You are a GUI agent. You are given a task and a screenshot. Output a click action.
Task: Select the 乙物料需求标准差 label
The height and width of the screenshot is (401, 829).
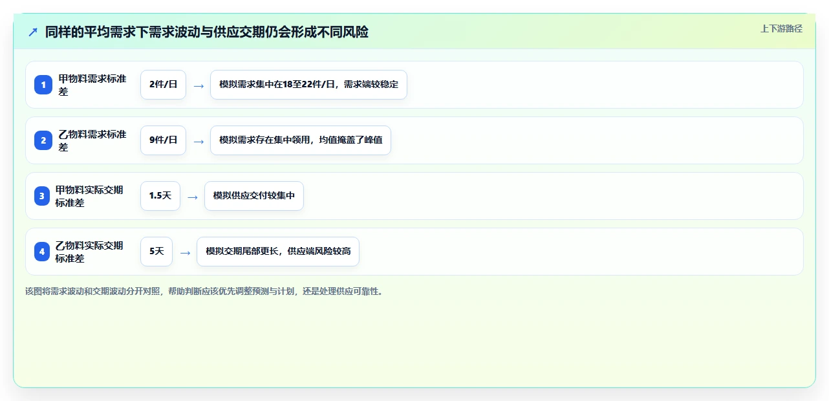[92, 140]
